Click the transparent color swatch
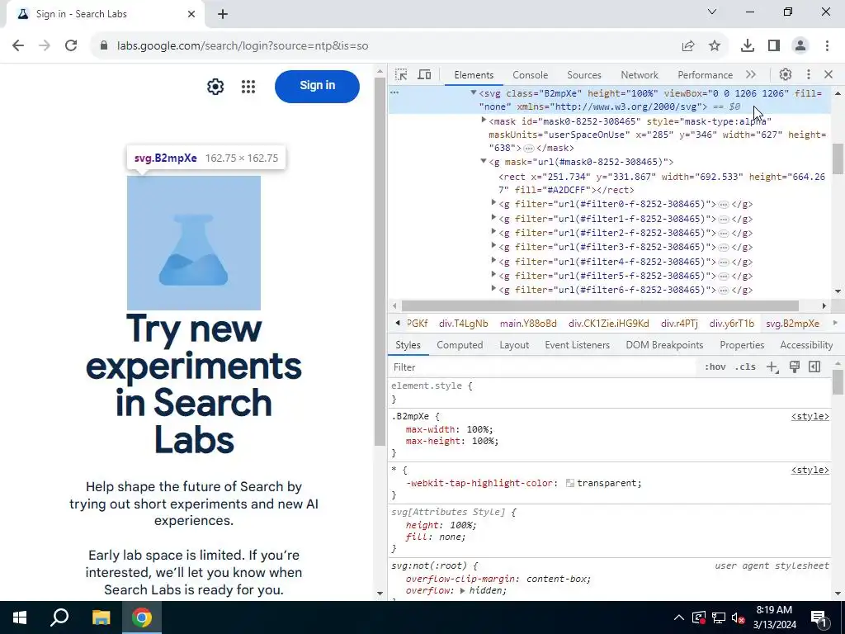 point(569,483)
